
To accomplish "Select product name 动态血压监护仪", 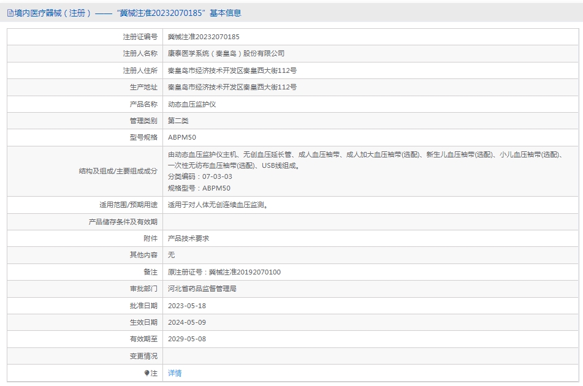I will point(191,104).
